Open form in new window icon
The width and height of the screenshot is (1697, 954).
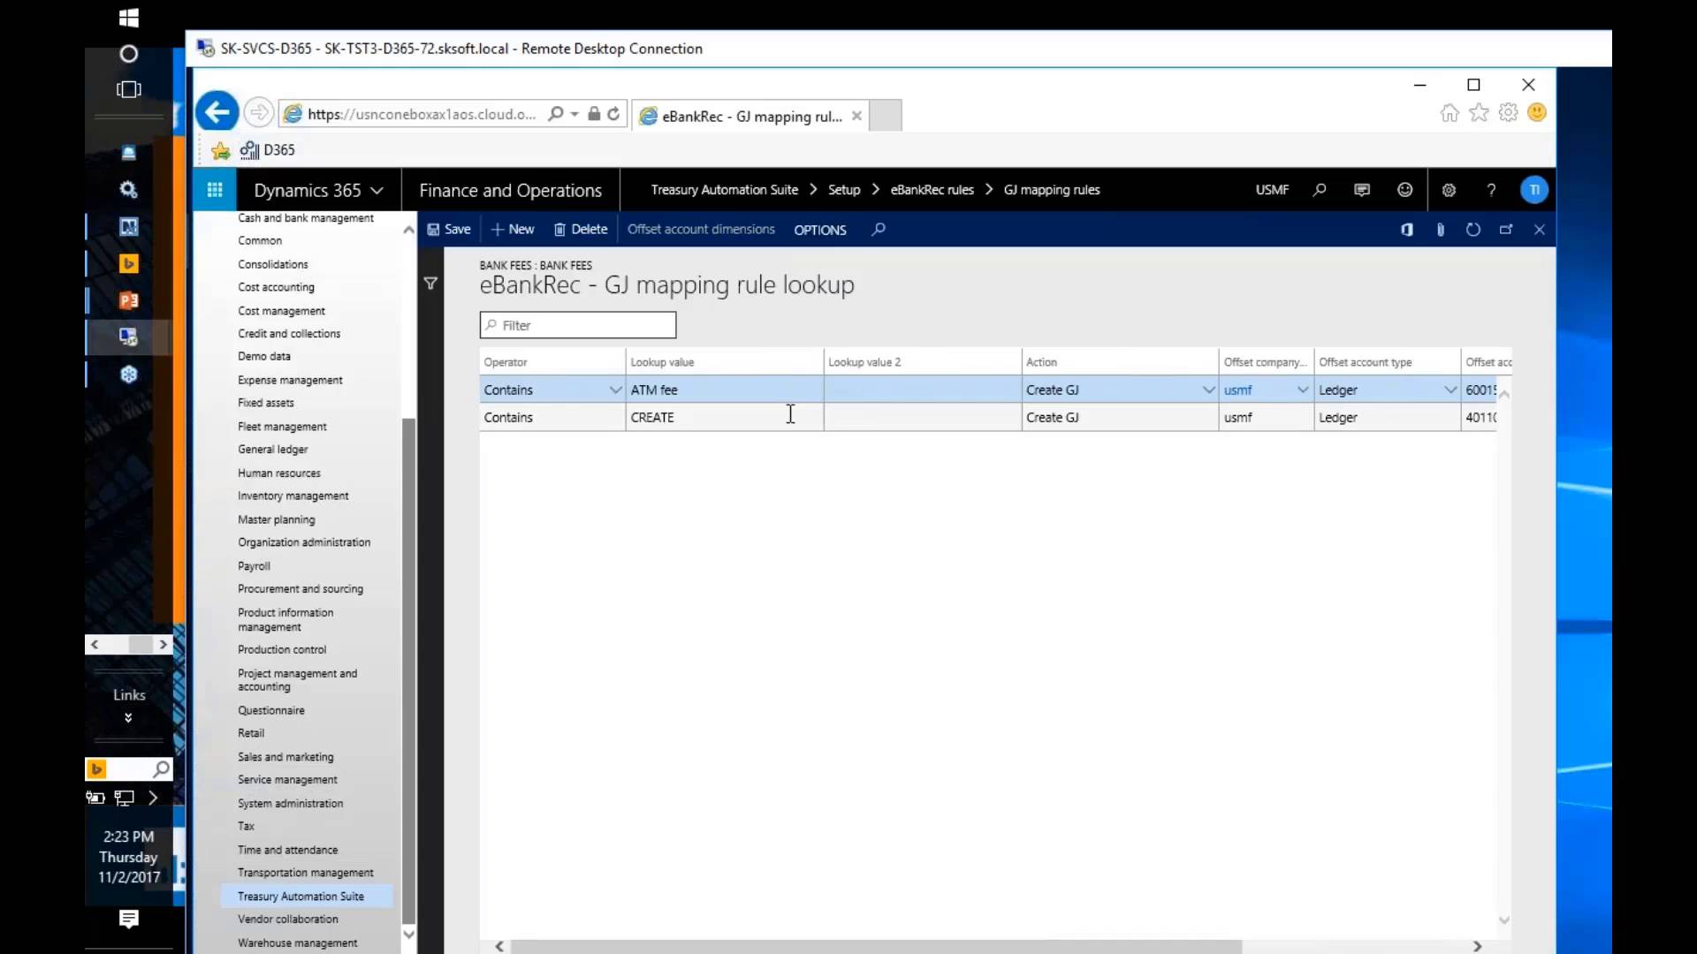click(1506, 230)
